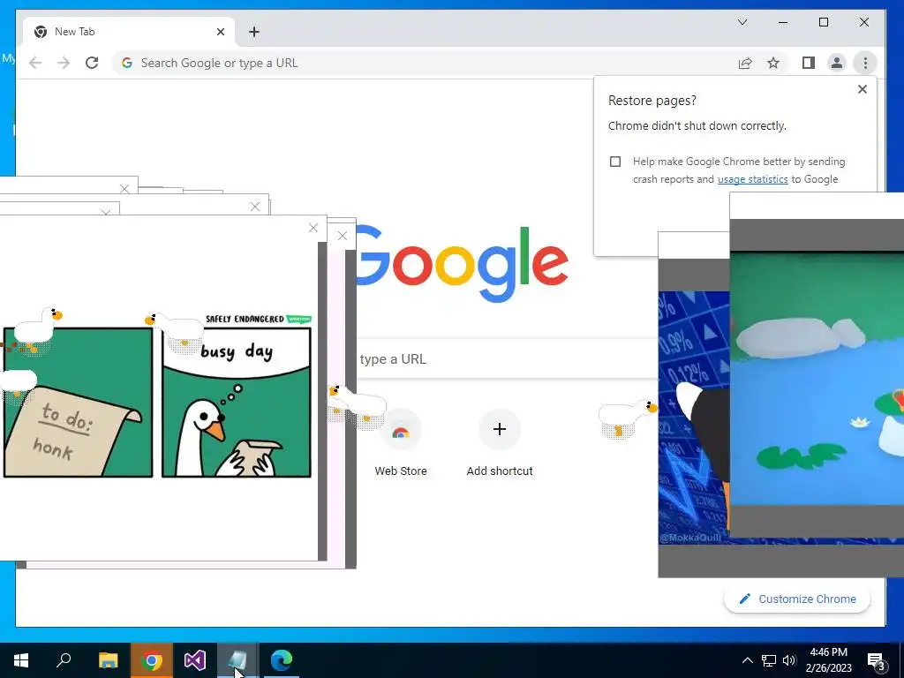Click the goose on comic's left panel
Image resolution: width=904 pixels, height=678 pixels.
[39, 330]
